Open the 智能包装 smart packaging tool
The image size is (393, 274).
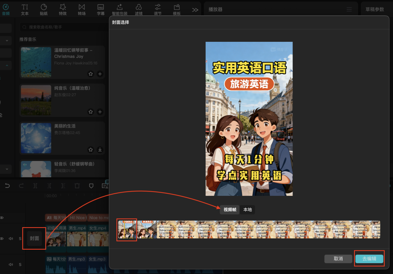click(x=119, y=9)
